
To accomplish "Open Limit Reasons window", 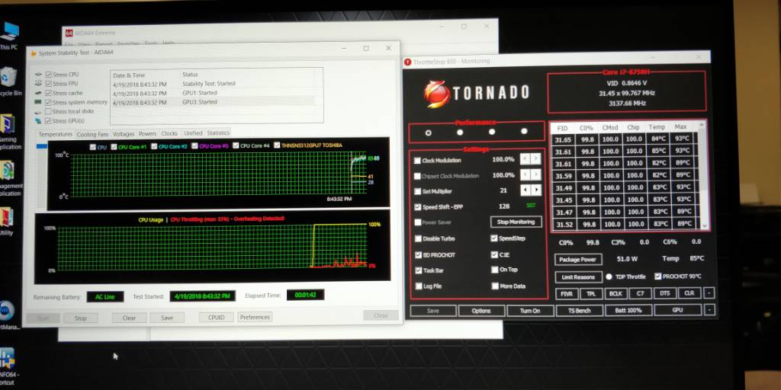I will 578,277.
